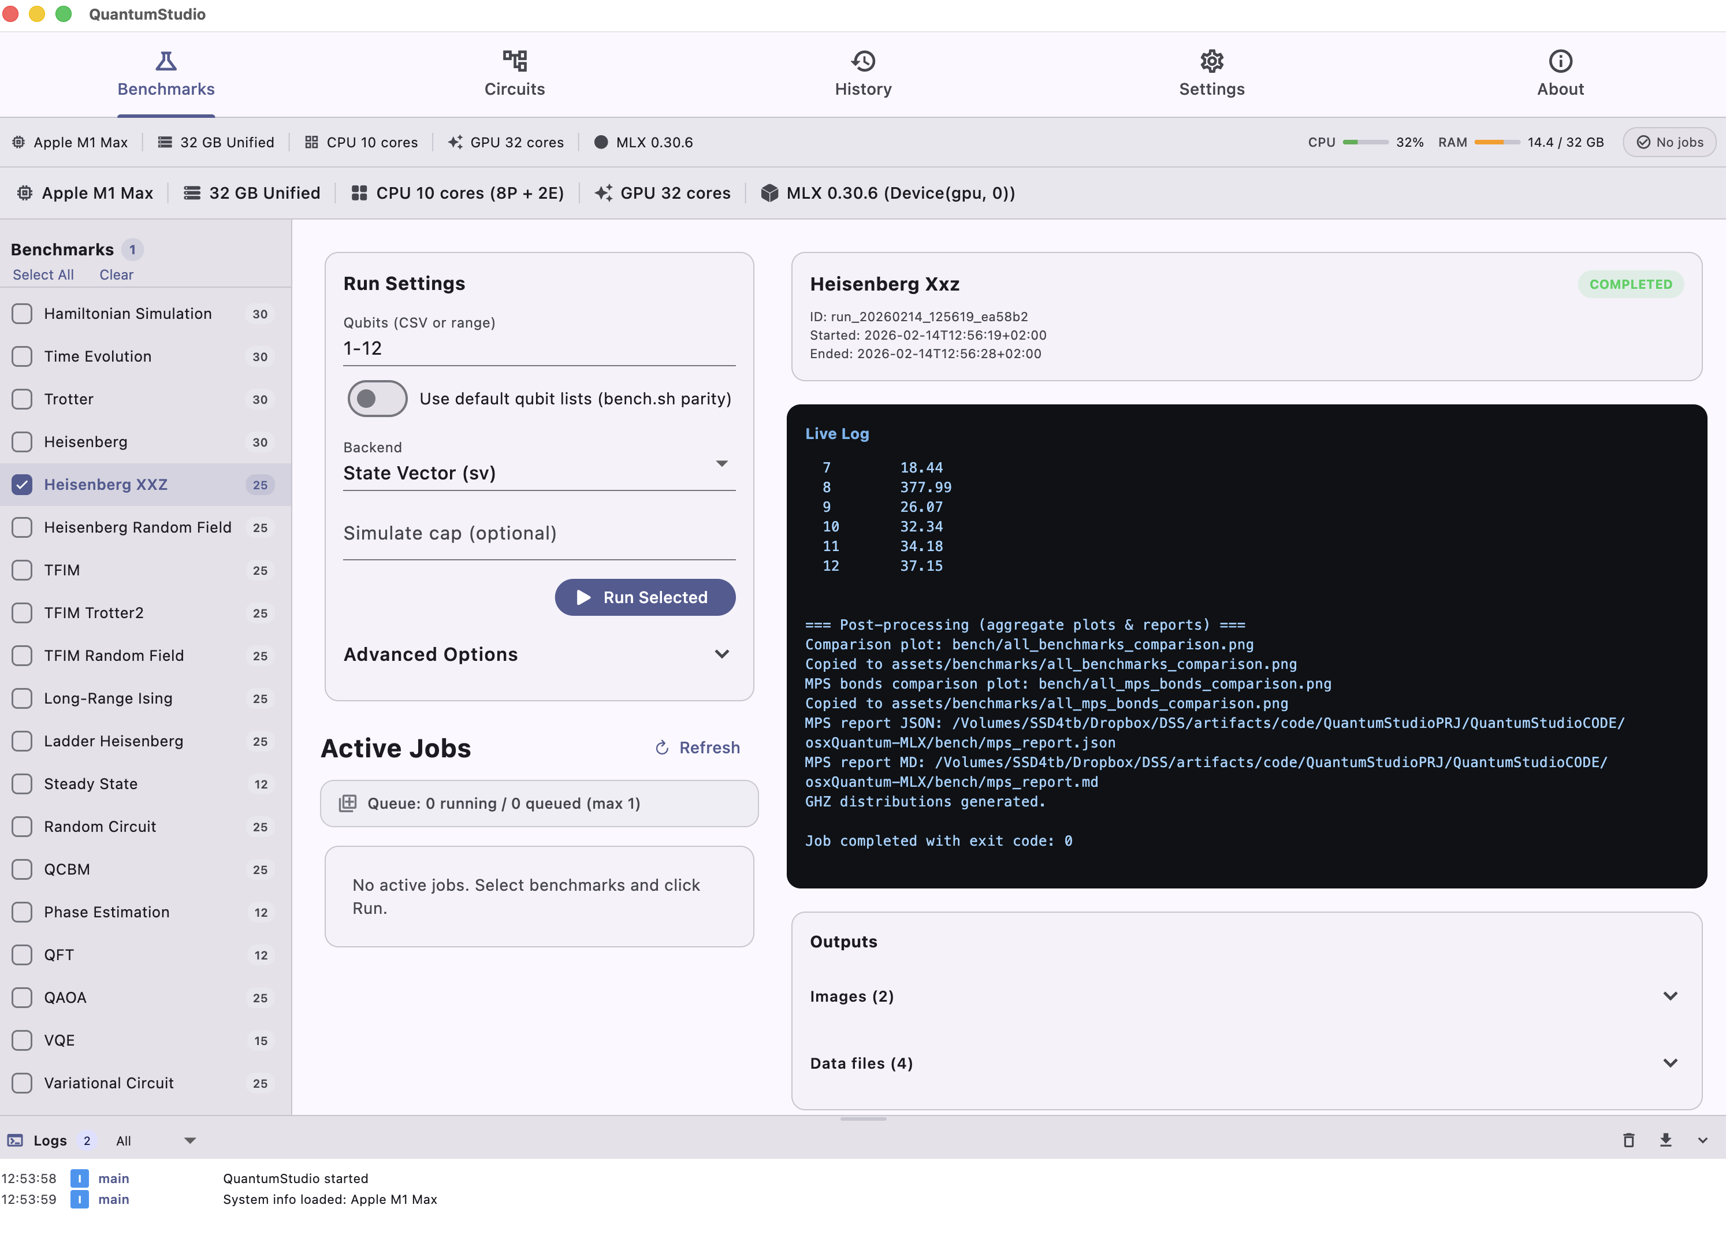This screenshot has height=1242, width=1726.
Task: Click the About info icon
Action: coord(1559,61)
